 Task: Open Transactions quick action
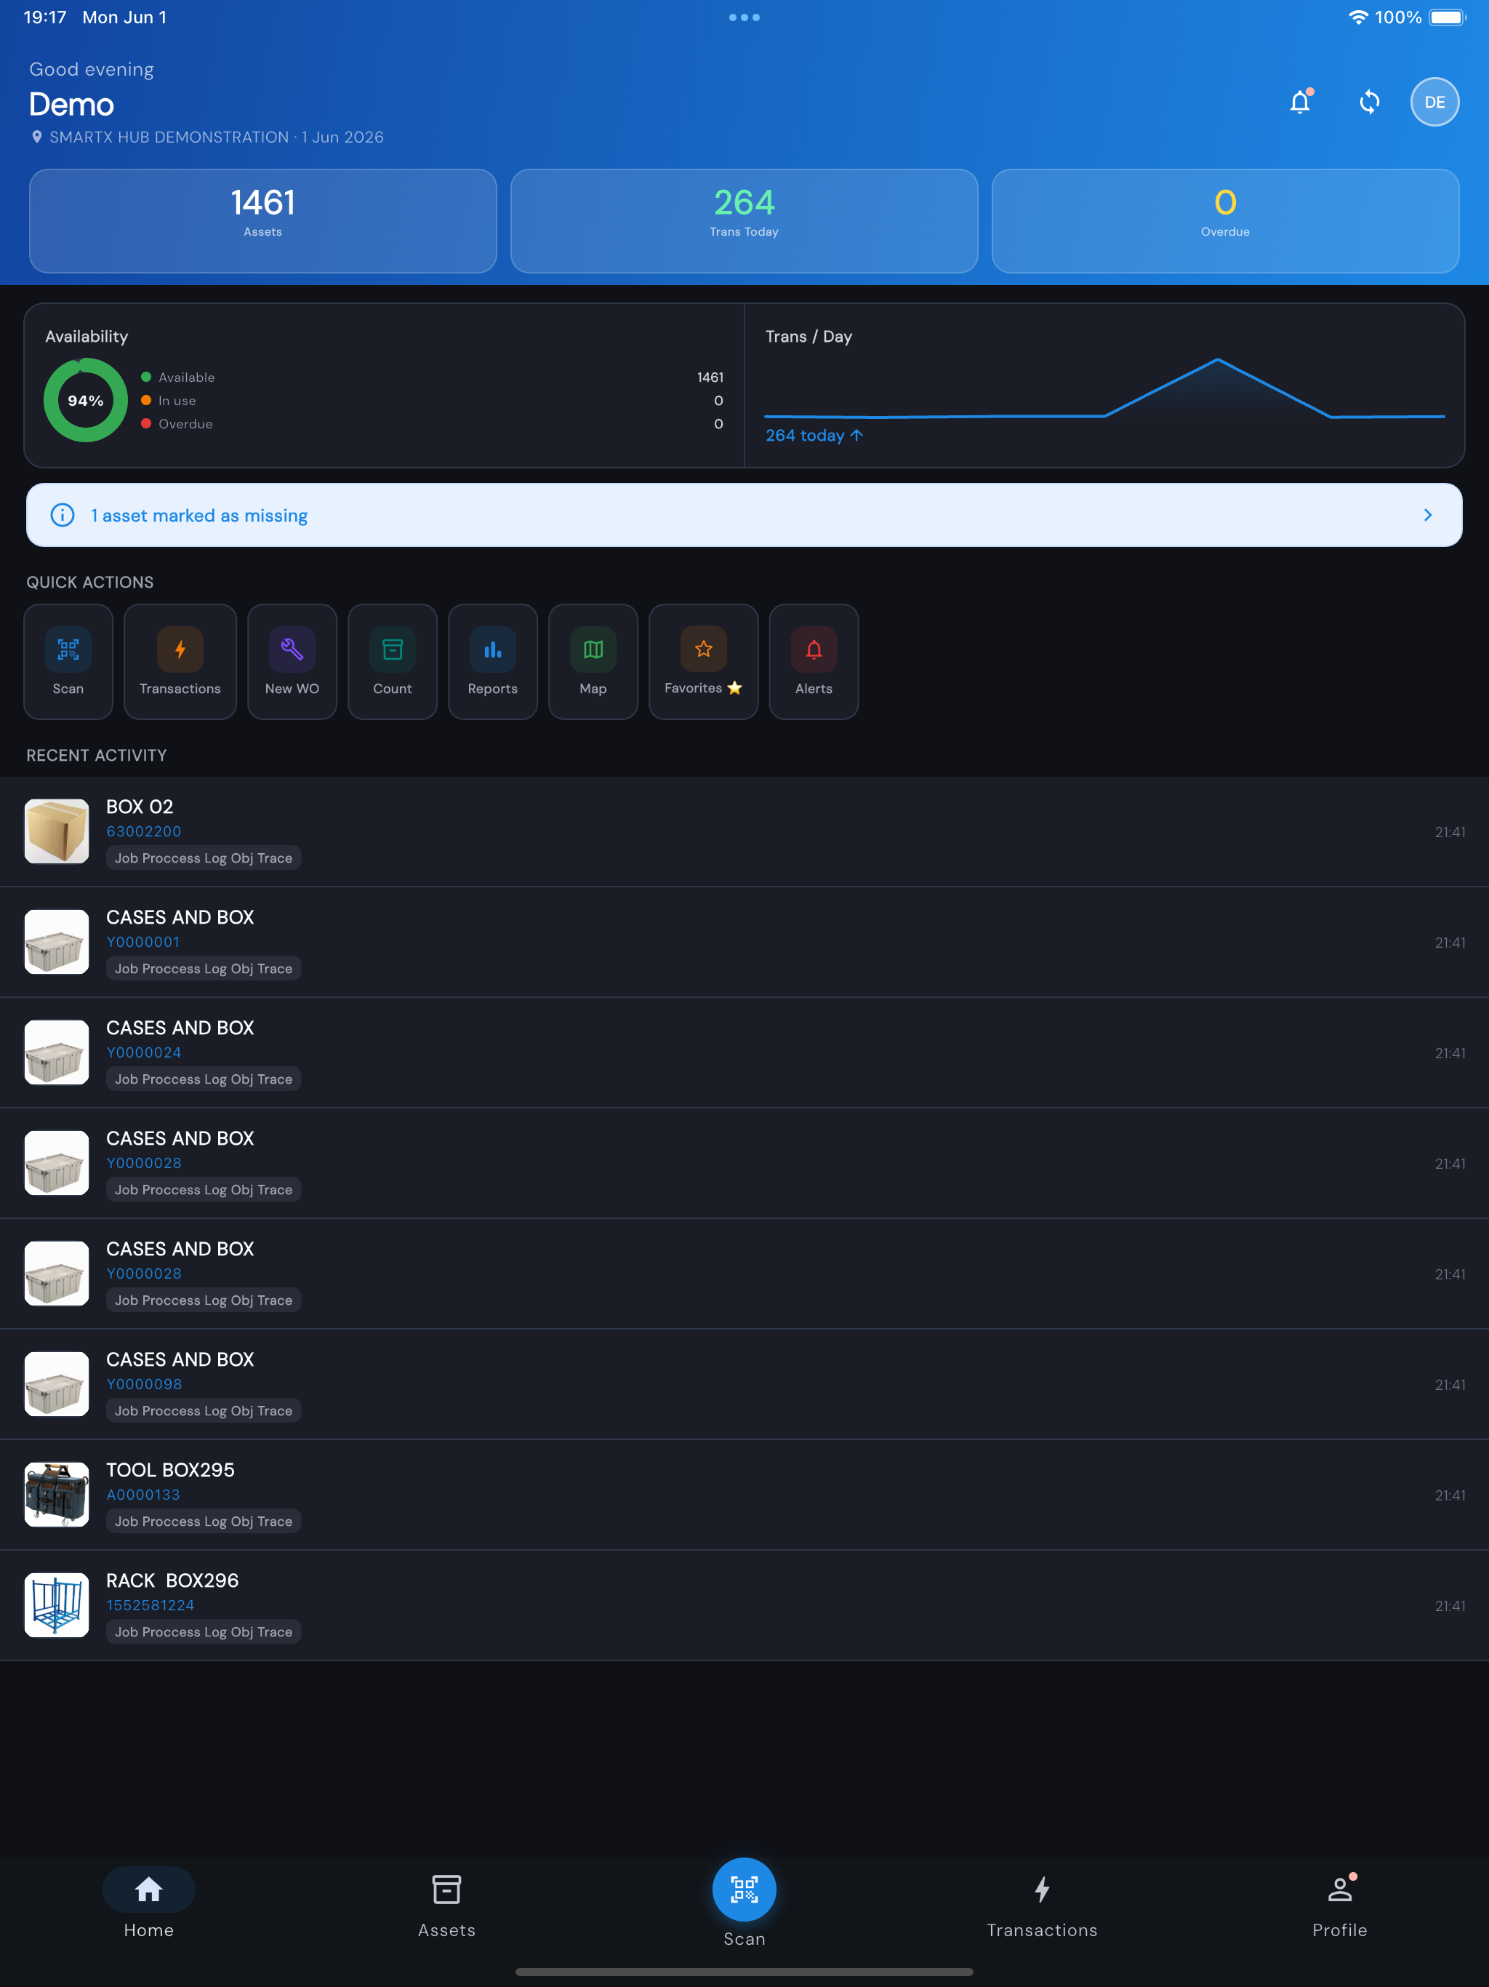180,662
